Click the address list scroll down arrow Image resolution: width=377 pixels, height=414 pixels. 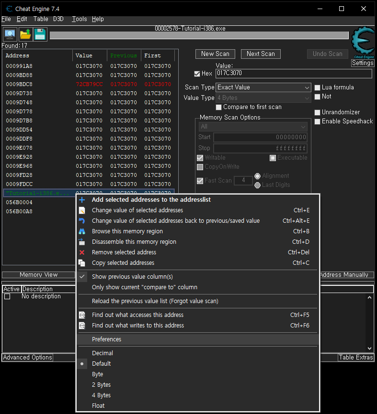pos(370,349)
